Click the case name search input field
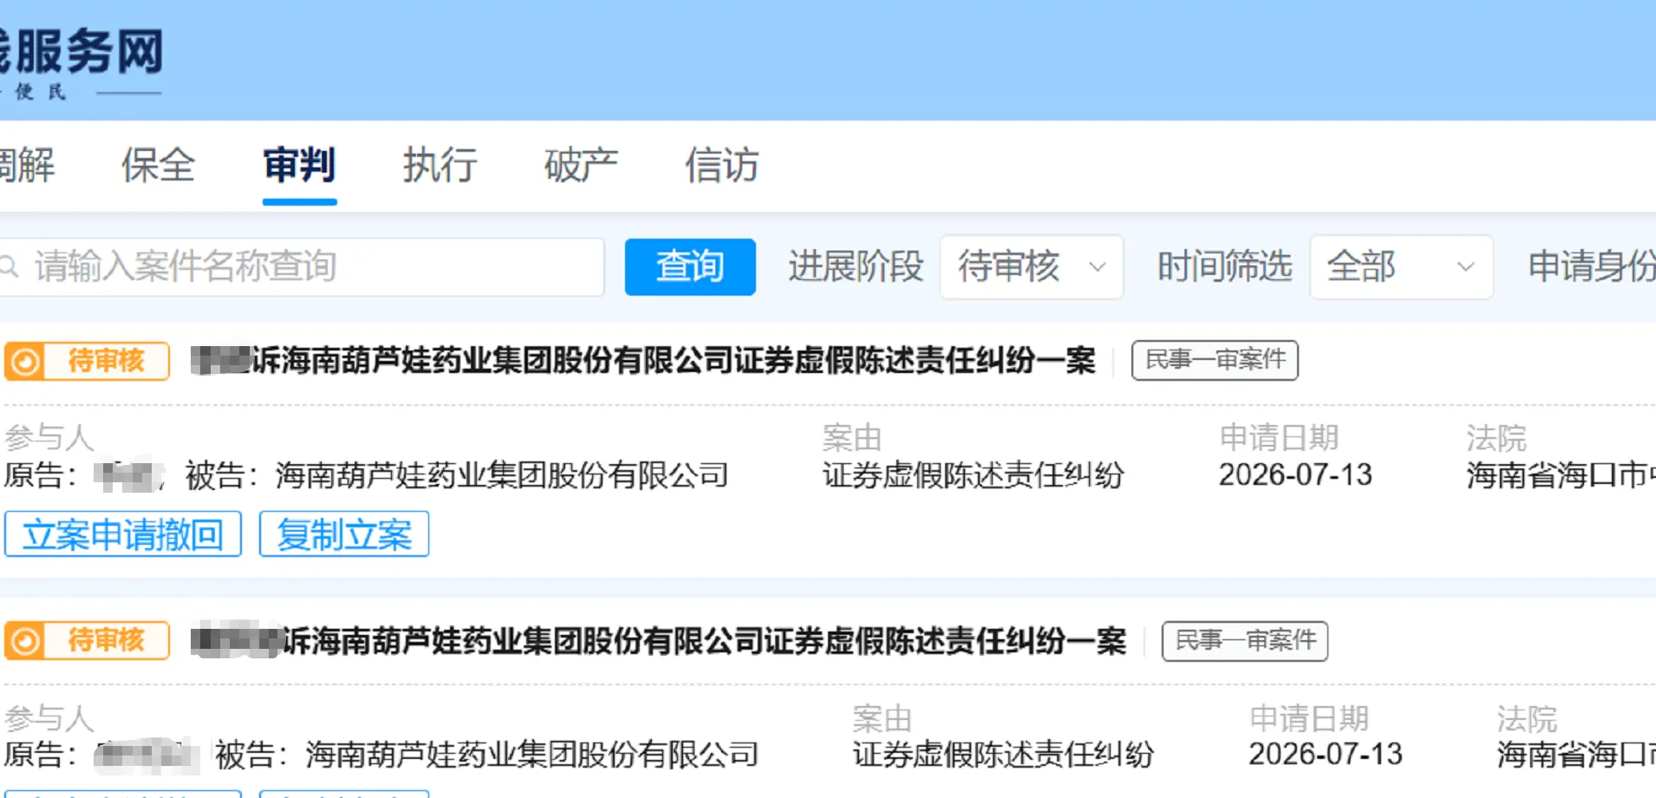This screenshot has height=798, width=1656. [302, 266]
